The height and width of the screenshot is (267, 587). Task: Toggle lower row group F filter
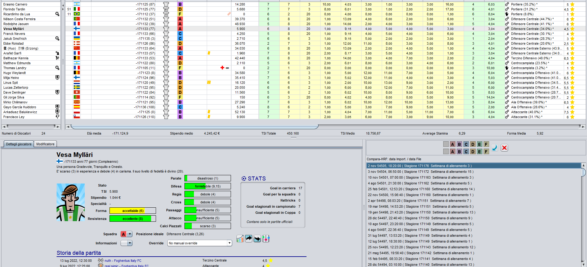coord(486,152)
